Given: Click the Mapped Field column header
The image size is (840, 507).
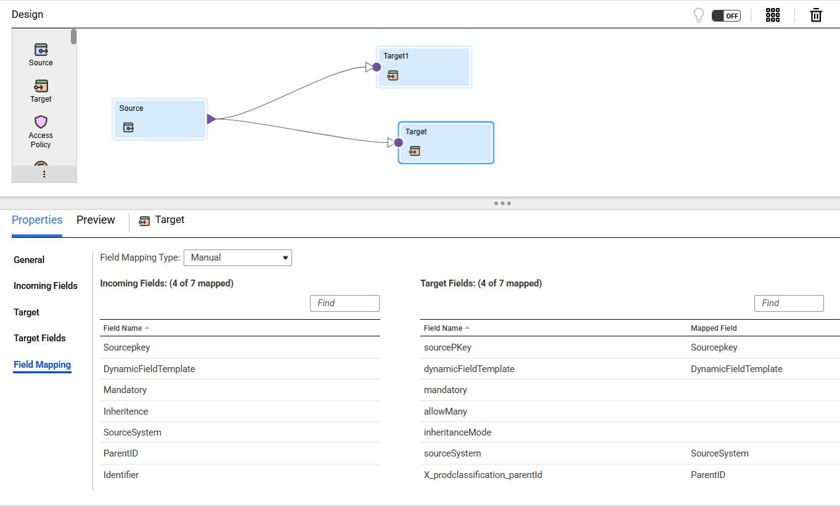Looking at the screenshot, I should click(x=714, y=328).
